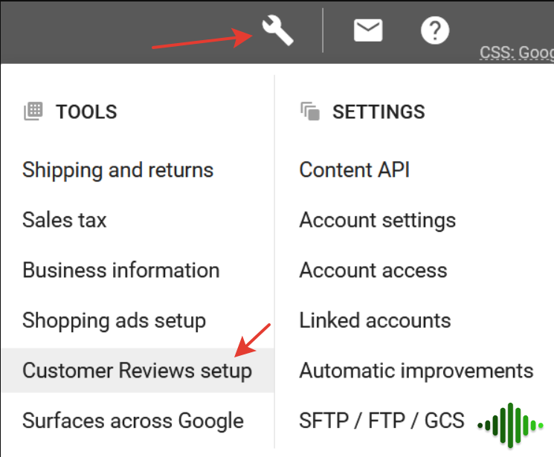Select Sales tax menu entry
Image resolution: width=554 pixels, height=457 pixels.
pyautogui.click(x=64, y=220)
